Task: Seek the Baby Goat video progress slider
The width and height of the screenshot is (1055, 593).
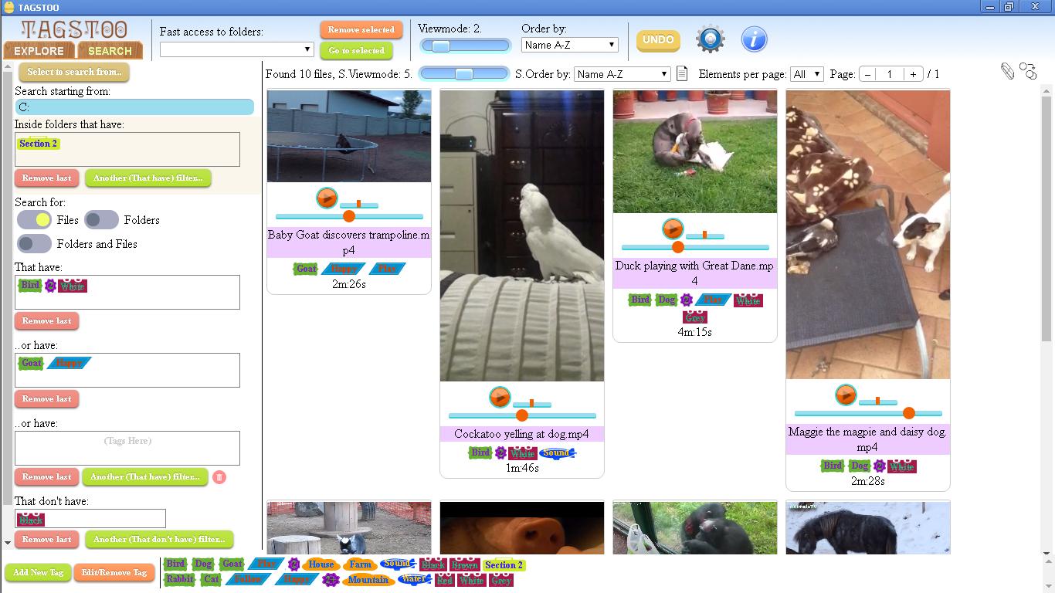Action: (349, 217)
